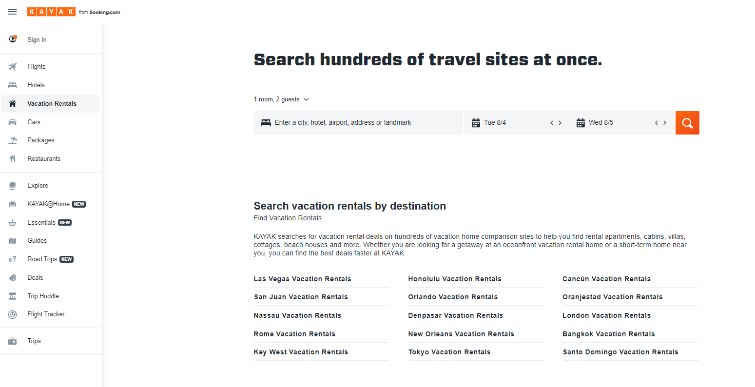
Task: Open the Wed 8/5 check-out date picker
Action: click(x=601, y=123)
